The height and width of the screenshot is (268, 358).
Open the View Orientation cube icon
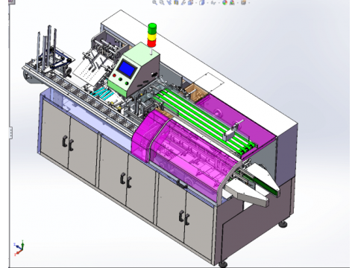point(191,2)
